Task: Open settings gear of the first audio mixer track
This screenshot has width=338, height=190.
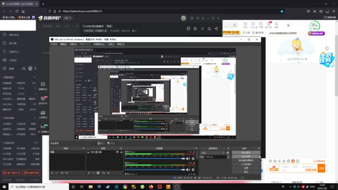Action: [193, 158]
